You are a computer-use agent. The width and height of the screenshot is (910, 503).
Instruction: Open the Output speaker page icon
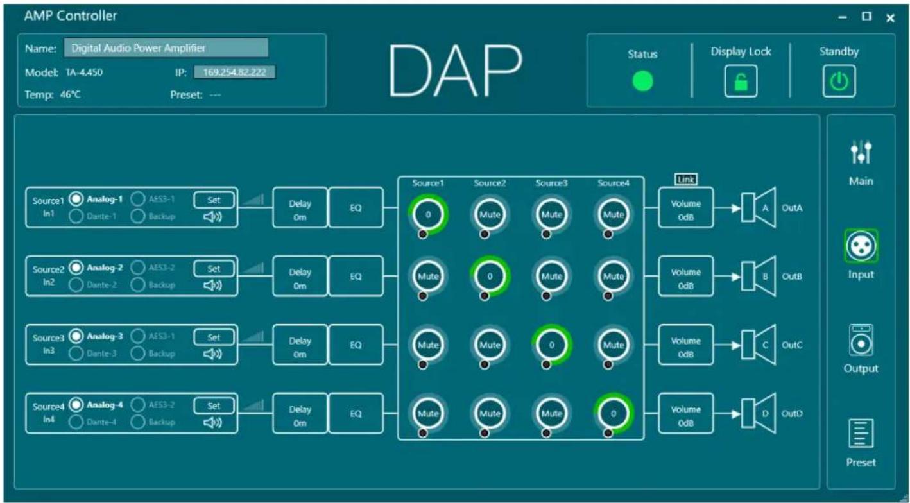(x=861, y=341)
